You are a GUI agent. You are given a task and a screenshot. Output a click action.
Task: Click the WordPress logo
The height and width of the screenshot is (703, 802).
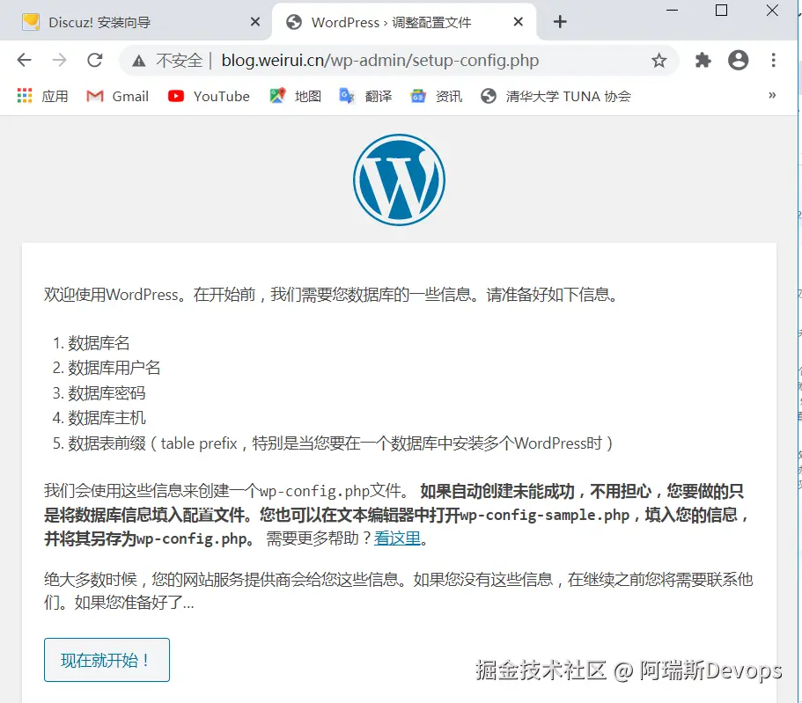point(399,179)
